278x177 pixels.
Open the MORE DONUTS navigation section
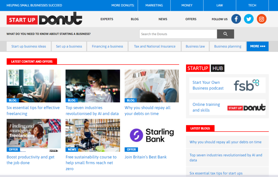pos(123,5)
